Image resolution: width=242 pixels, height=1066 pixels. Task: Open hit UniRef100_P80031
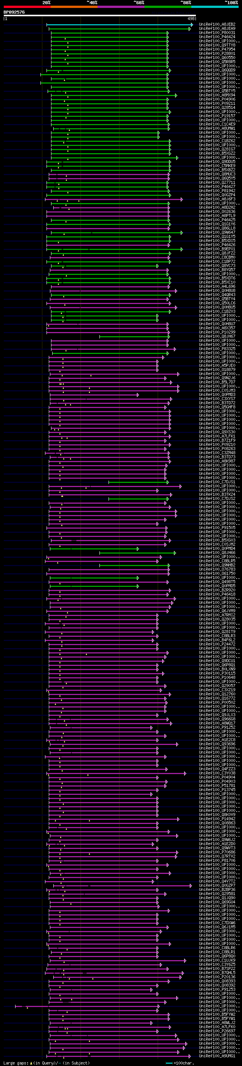click(217, 33)
